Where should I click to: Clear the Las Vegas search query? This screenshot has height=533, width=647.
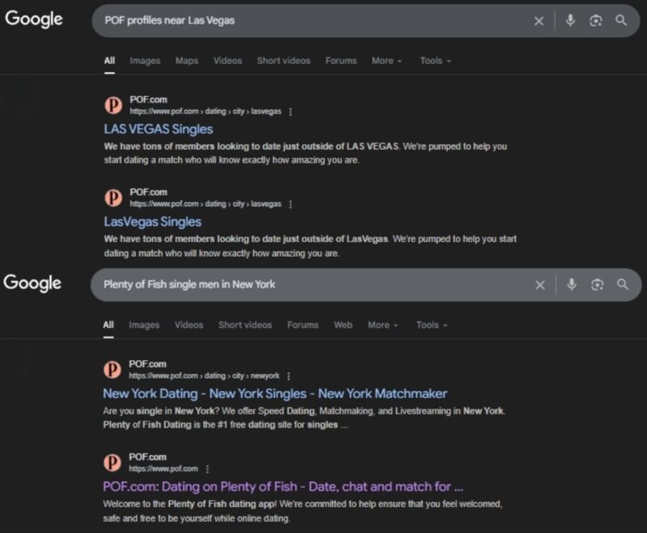pyautogui.click(x=539, y=22)
